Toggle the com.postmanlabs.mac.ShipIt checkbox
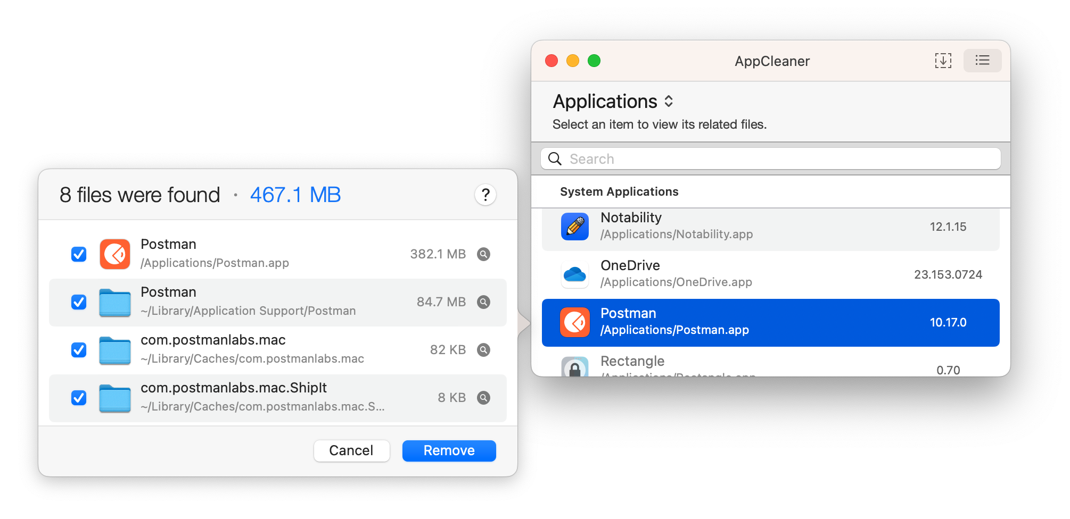This screenshot has height=519, width=1070. click(79, 398)
